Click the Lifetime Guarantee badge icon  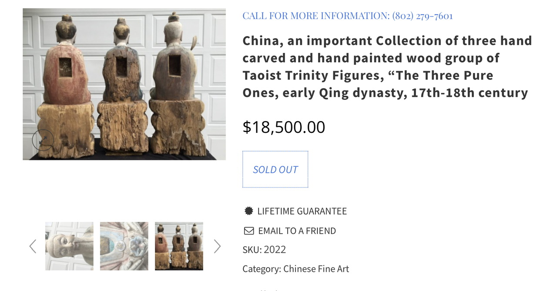(248, 211)
